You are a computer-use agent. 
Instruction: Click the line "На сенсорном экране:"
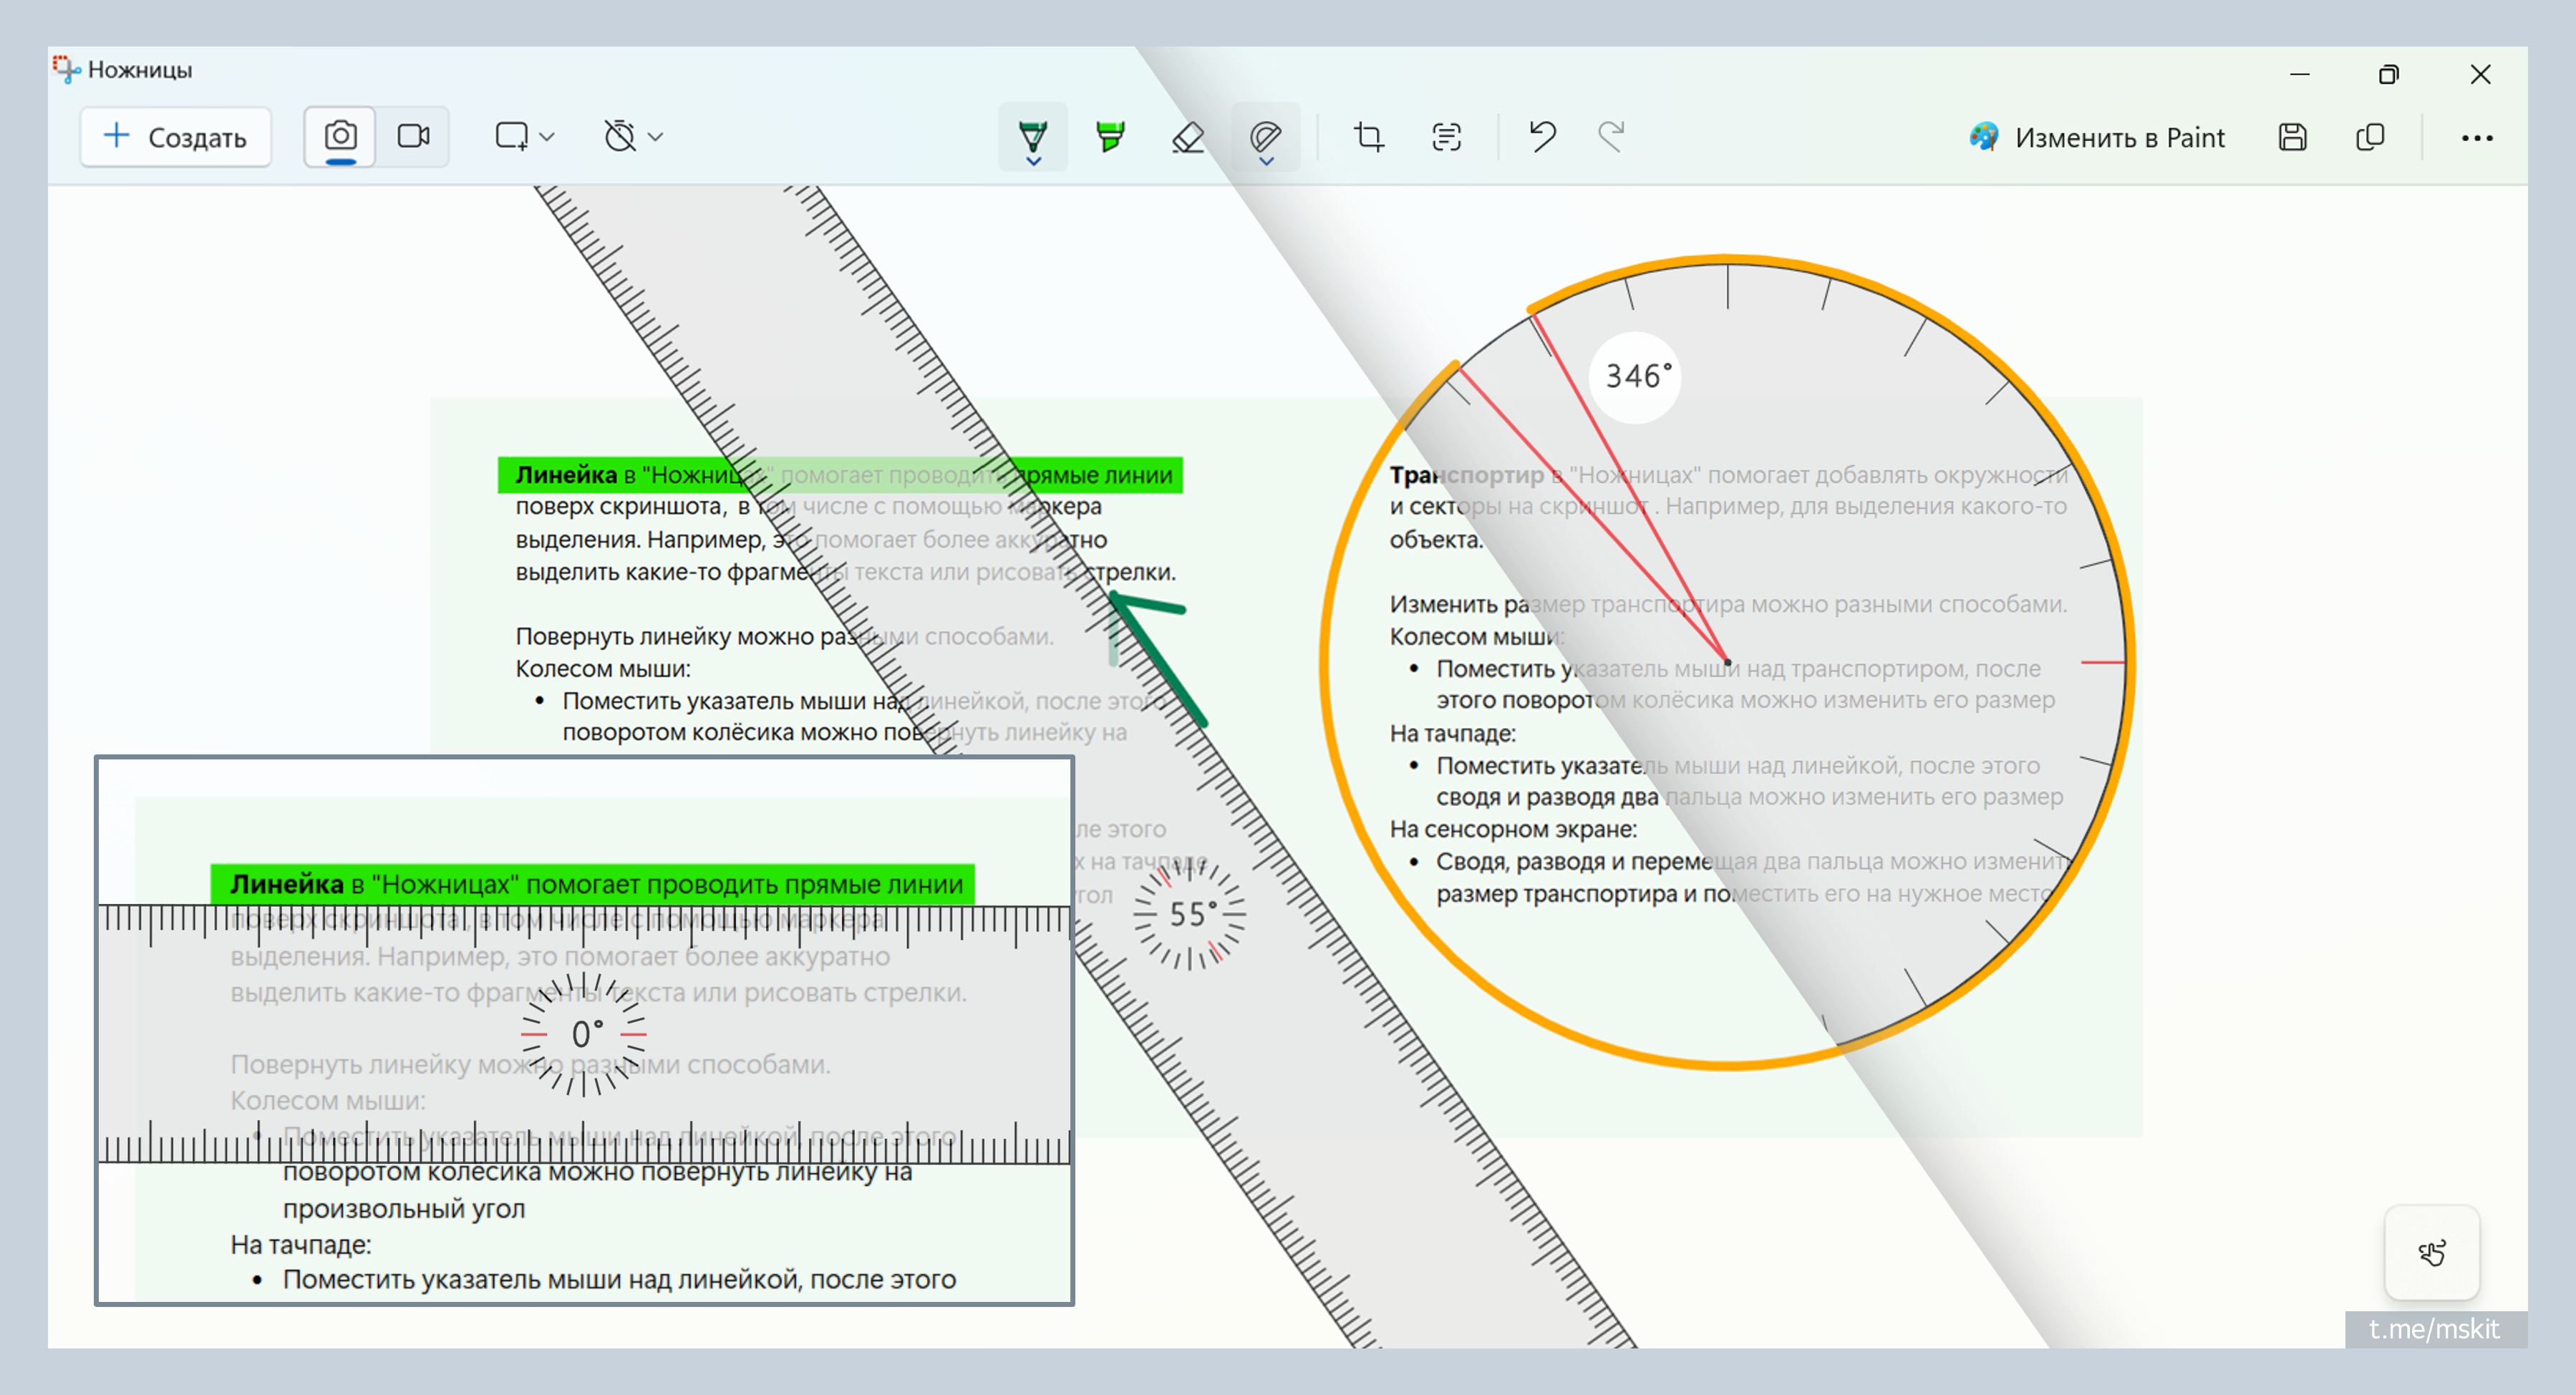[1513, 829]
